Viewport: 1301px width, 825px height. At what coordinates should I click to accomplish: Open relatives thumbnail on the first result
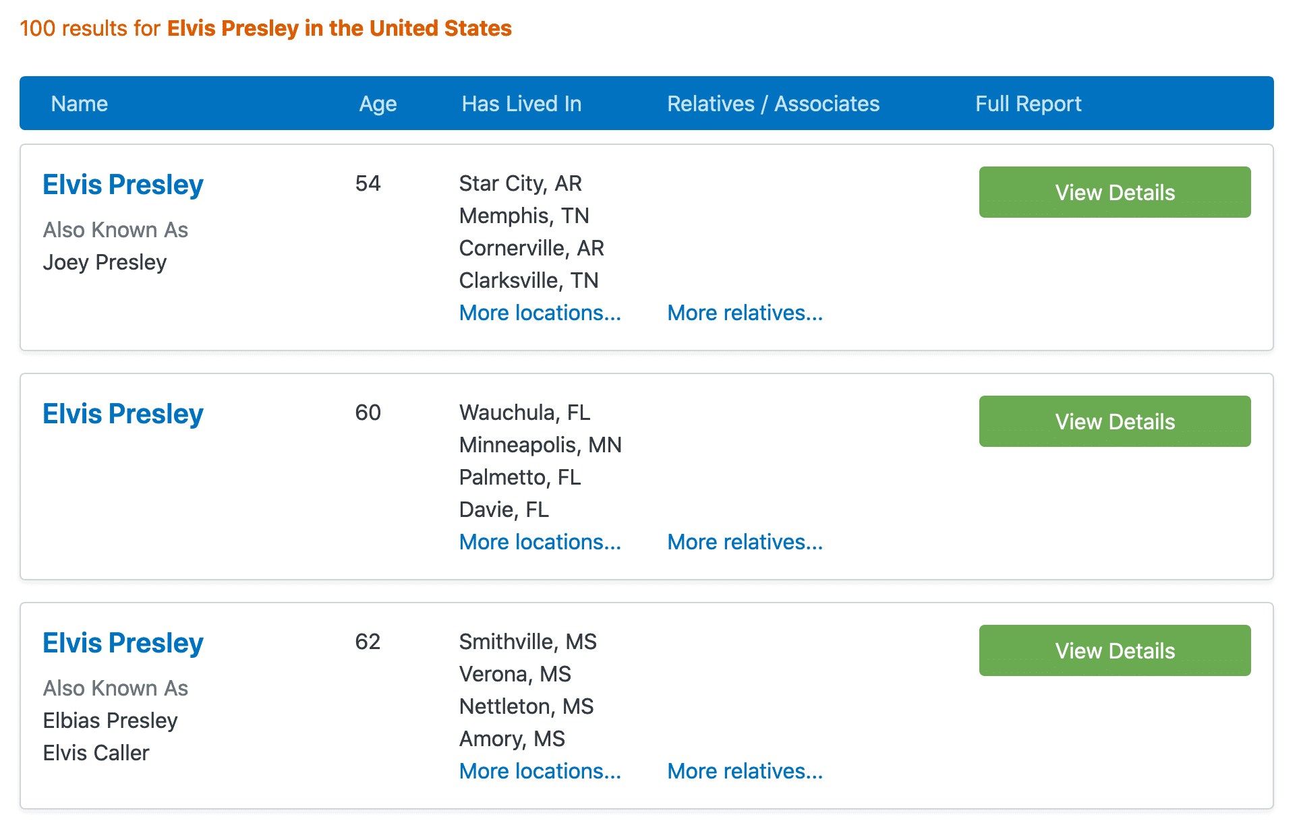coord(753,231)
